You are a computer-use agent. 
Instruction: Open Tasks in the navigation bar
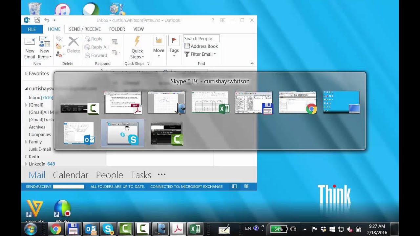click(141, 175)
